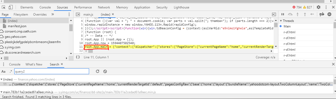Clear the search results
The image size is (336, 99).
point(105,71)
